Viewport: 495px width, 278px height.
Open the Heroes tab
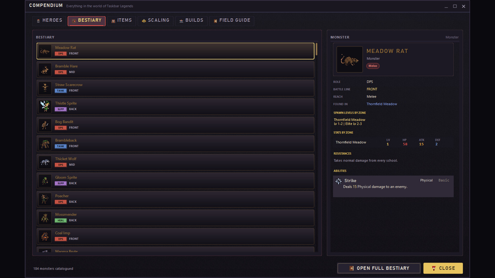click(49, 21)
